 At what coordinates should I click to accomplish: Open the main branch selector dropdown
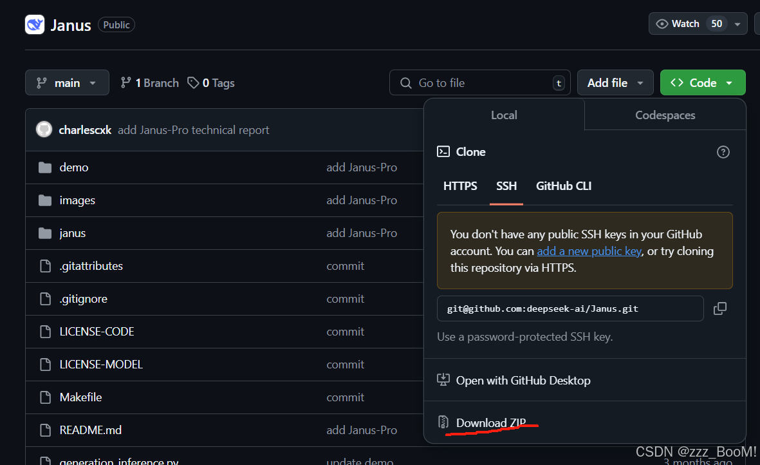[x=67, y=83]
